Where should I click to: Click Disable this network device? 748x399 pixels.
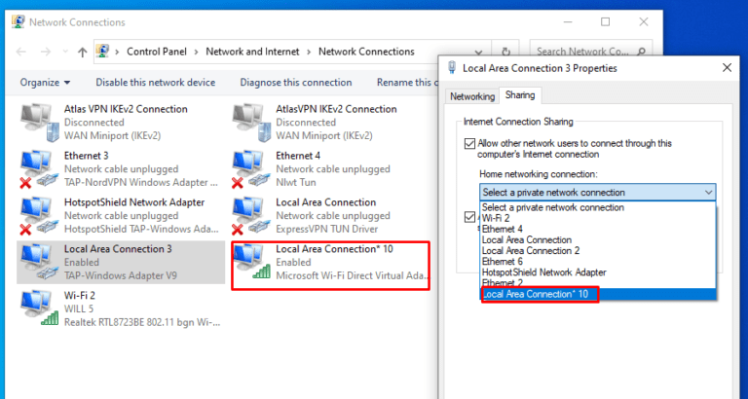pos(156,83)
